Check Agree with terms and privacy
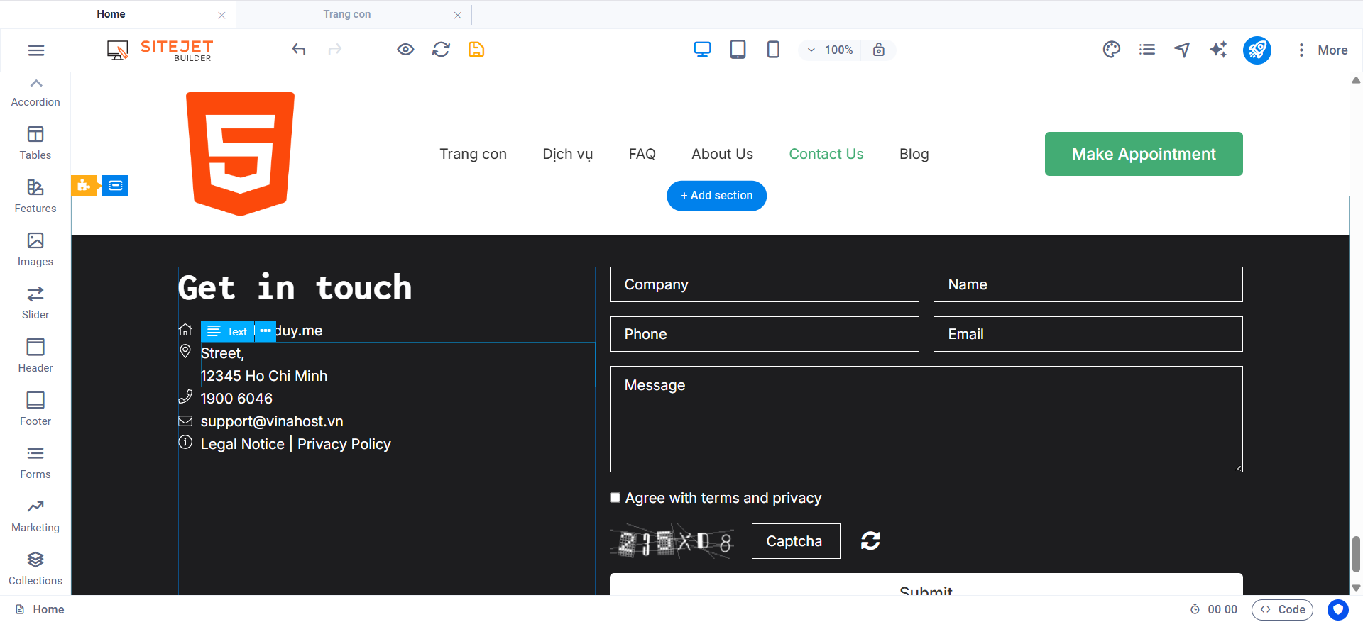The image size is (1363, 622). tap(615, 498)
